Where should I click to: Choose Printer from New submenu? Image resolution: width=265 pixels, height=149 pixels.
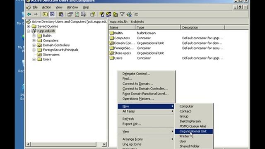[x=194, y=136]
